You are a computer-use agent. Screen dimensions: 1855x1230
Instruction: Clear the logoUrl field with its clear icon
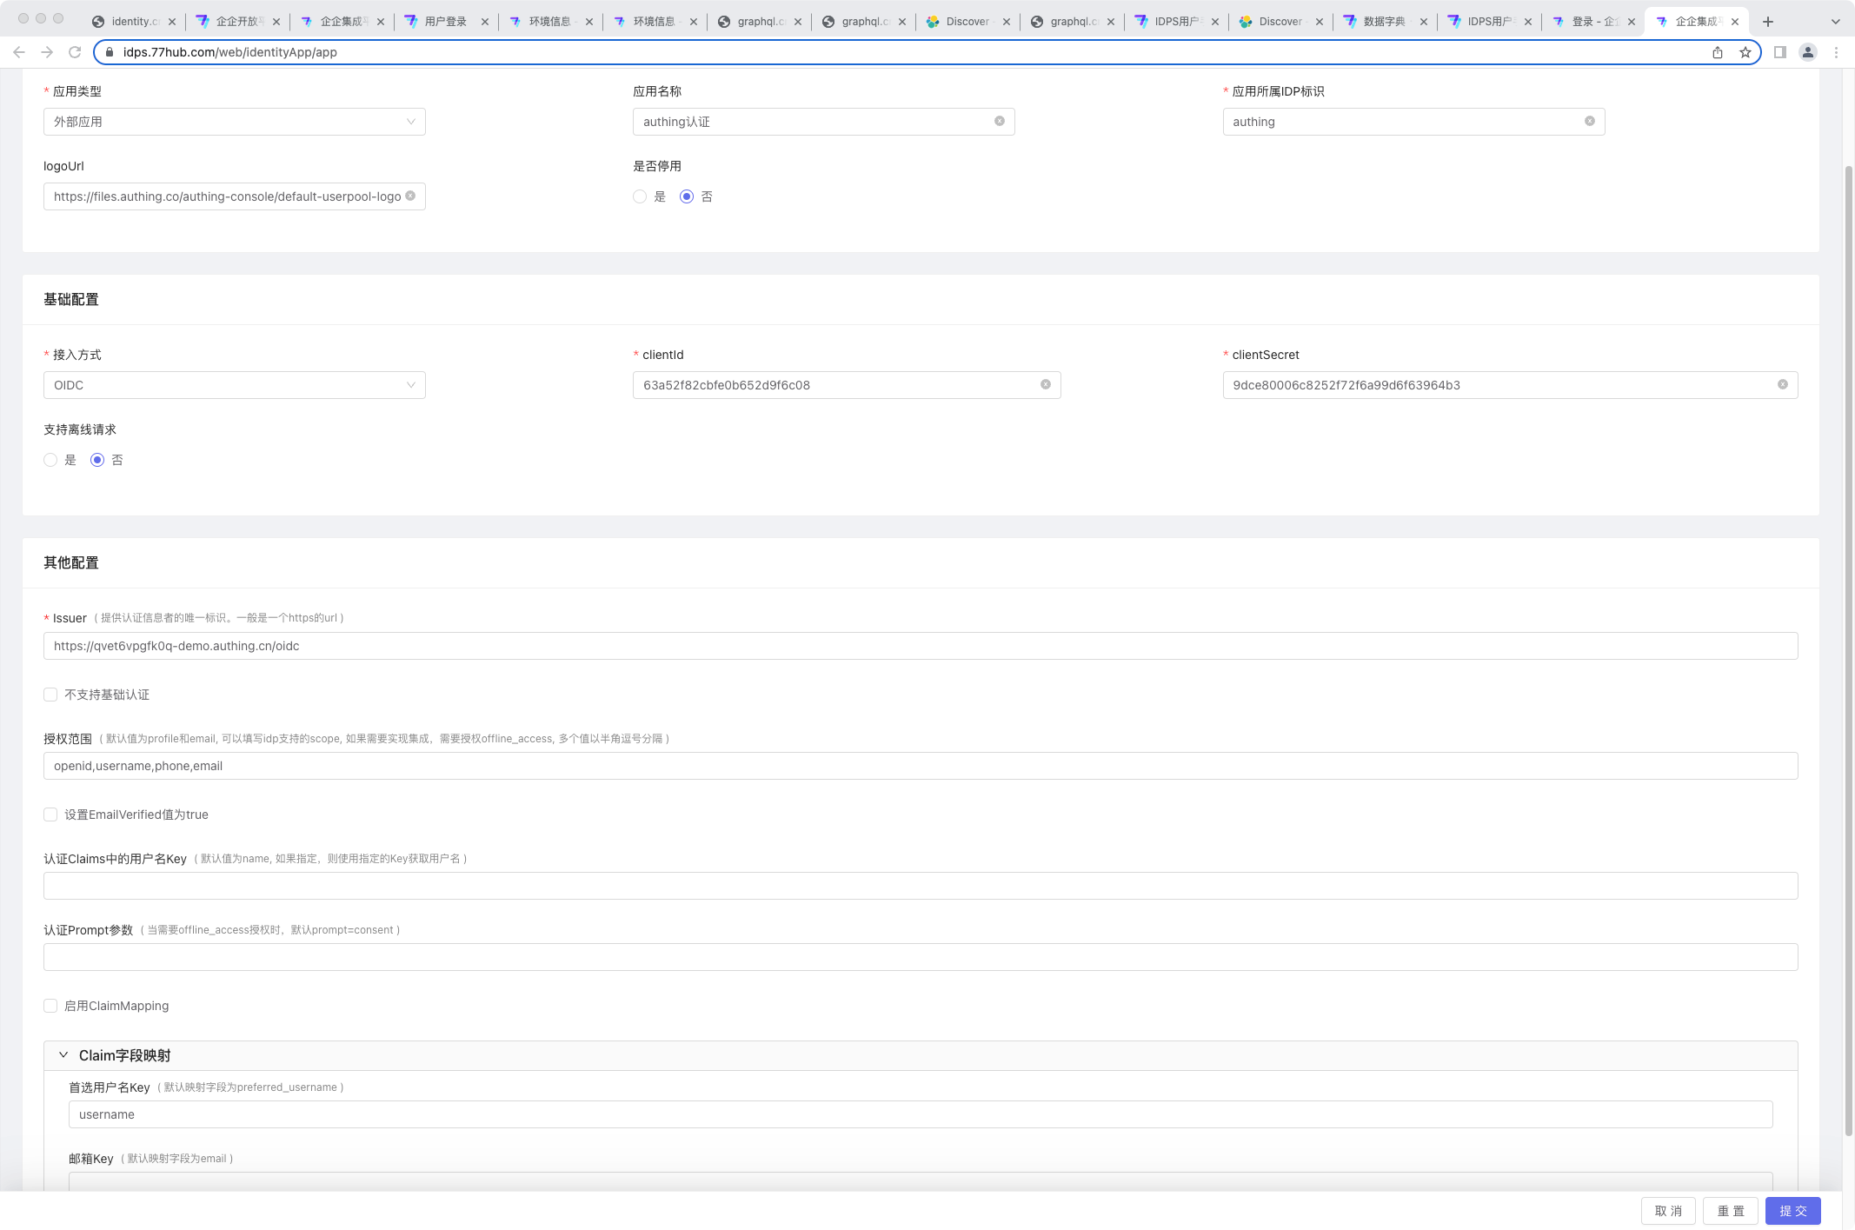click(410, 196)
